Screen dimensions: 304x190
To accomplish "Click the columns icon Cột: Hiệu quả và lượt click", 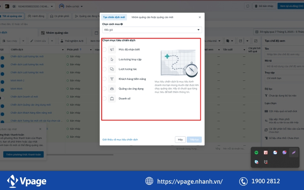I will pyautogui.click(x=266, y=111).
